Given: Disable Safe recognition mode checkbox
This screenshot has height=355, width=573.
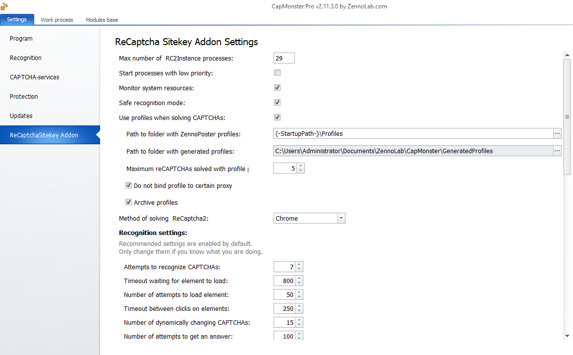Looking at the screenshot, I should (278, 103).
